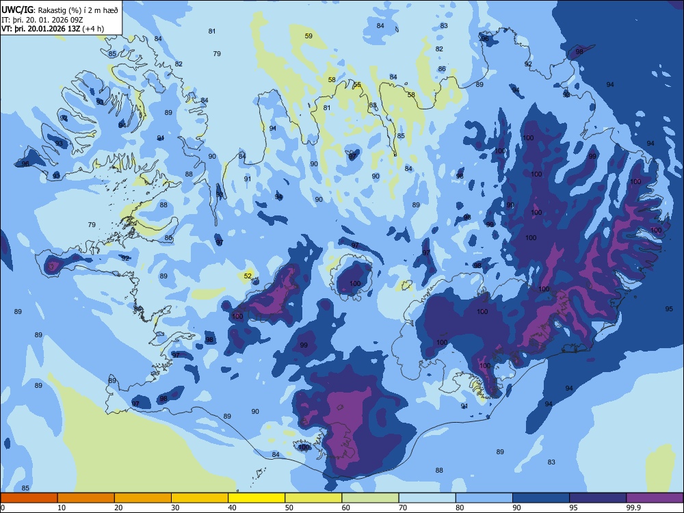Image resolution: width=684 pixels, height=513 pixels.
Task: Click the humidity value '55' on the map
Action: point(357,85)
